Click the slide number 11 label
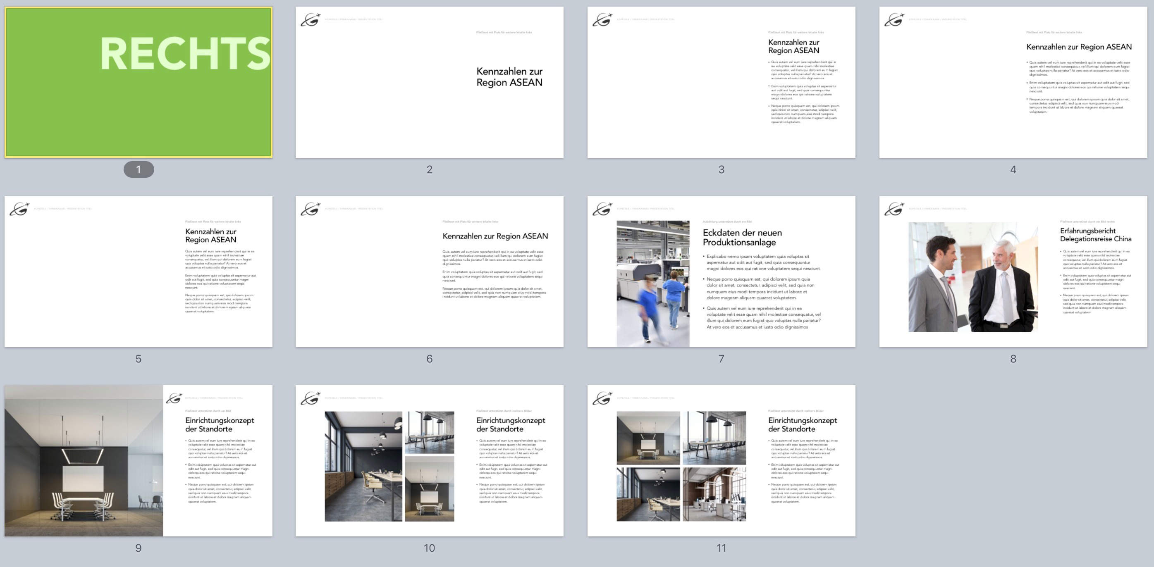Image resolution: width=1154 pixels, height=567 pixels. coord(721,548)
